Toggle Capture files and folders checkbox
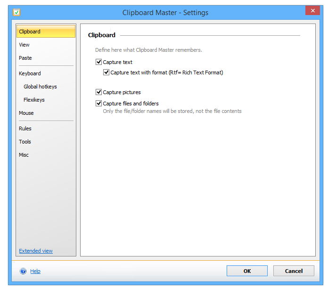The width and height of the screenshot is (328, 288). coord(98,104)
